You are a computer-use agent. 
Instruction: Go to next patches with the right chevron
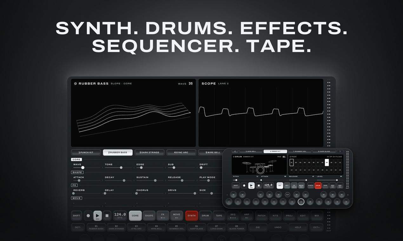340,151
